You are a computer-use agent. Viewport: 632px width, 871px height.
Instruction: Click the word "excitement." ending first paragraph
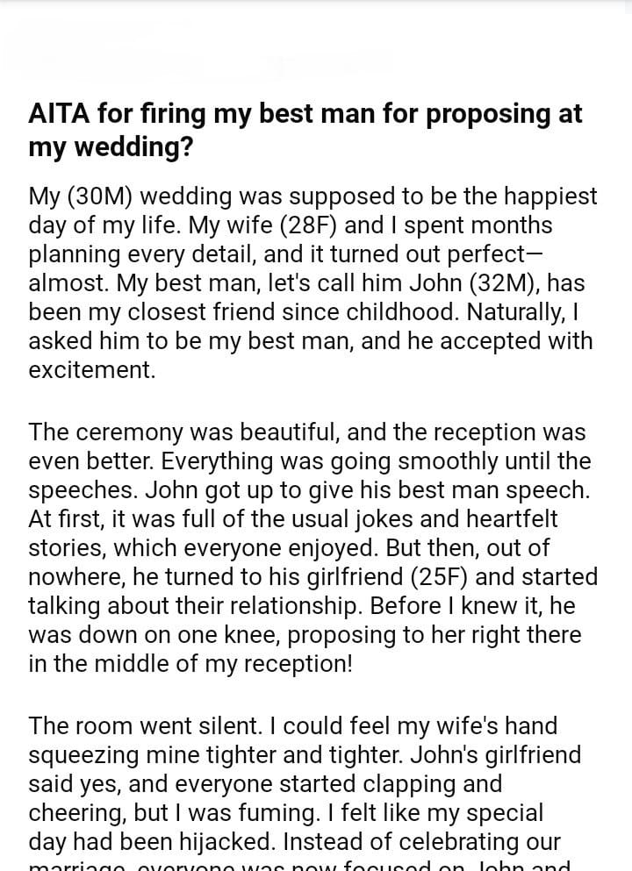91,369
